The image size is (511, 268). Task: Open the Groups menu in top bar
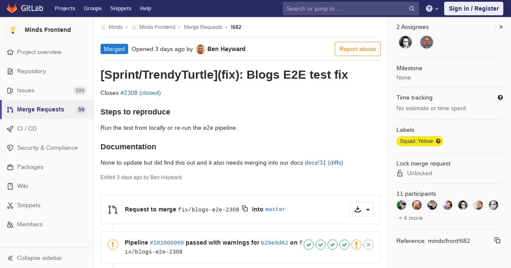click(x=93, y=9)
